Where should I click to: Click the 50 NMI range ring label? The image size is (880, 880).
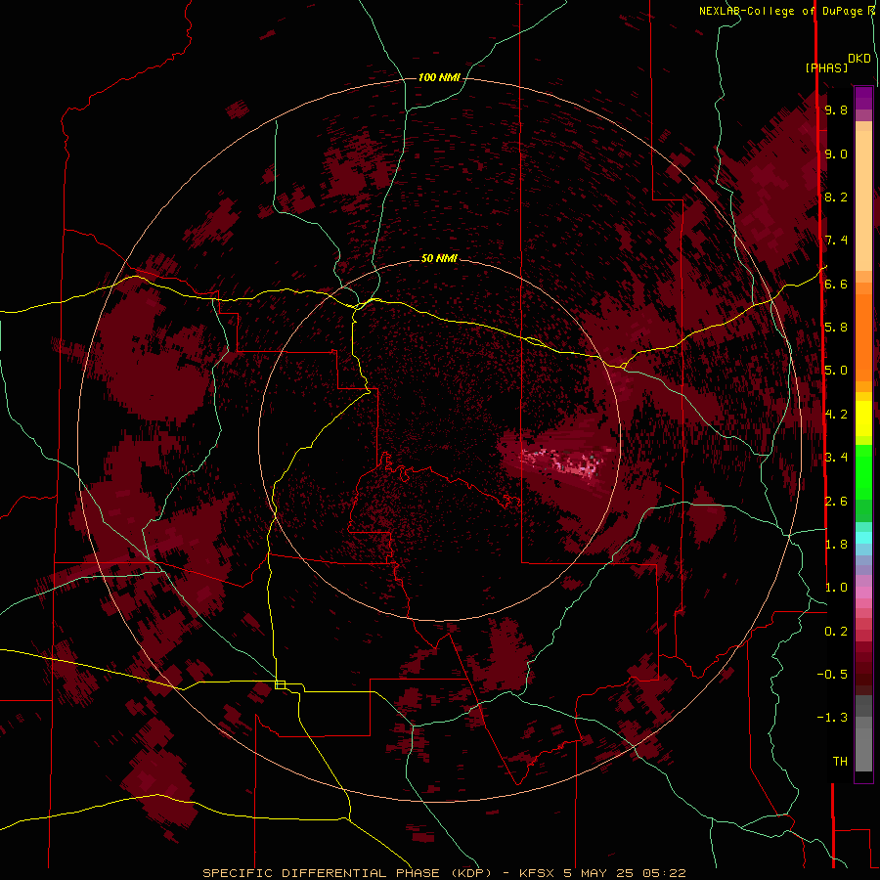(x=439, y=258)
